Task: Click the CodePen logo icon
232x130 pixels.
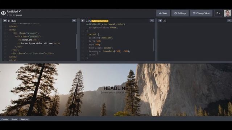Action: pos(3,13)
